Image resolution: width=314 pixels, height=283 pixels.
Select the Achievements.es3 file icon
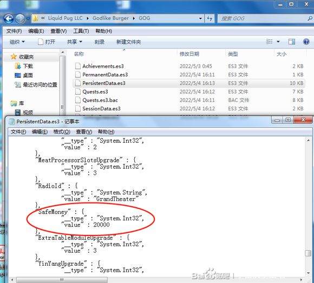click(x=78, y=66)
